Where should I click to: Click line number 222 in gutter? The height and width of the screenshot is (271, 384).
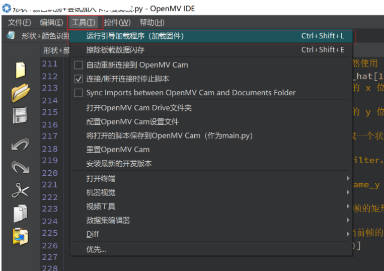pos(50,197)
